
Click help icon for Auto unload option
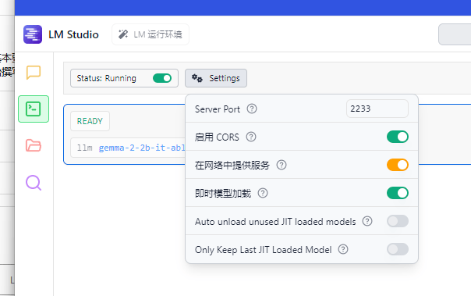pyautogui.click(x=367, y=221)
